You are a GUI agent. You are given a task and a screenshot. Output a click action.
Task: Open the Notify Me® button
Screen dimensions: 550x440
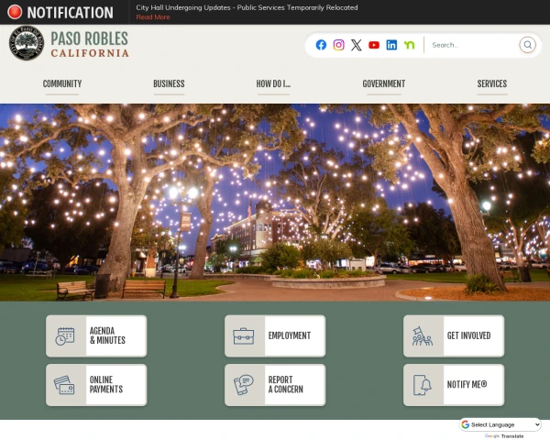tap(454, 385)
